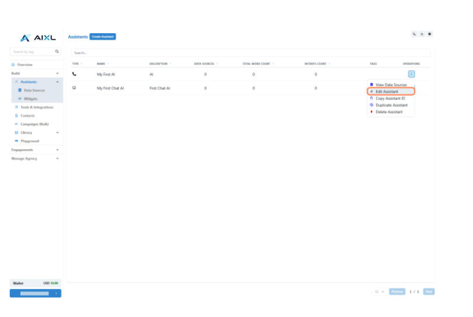
Task: Open the three-dot operations menu for My First AI
Action: point(411,74)
